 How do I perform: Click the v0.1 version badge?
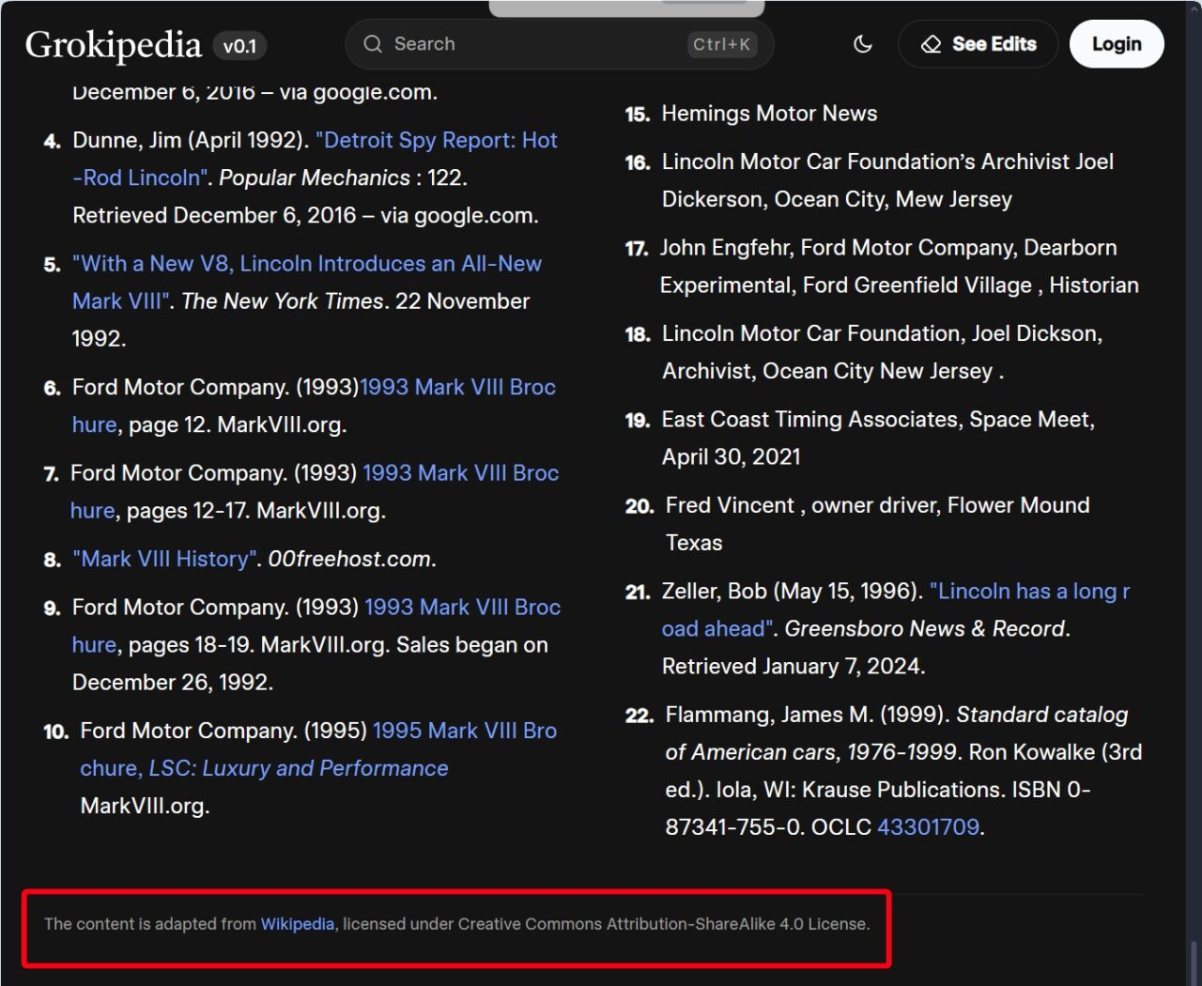coord(239,46)
